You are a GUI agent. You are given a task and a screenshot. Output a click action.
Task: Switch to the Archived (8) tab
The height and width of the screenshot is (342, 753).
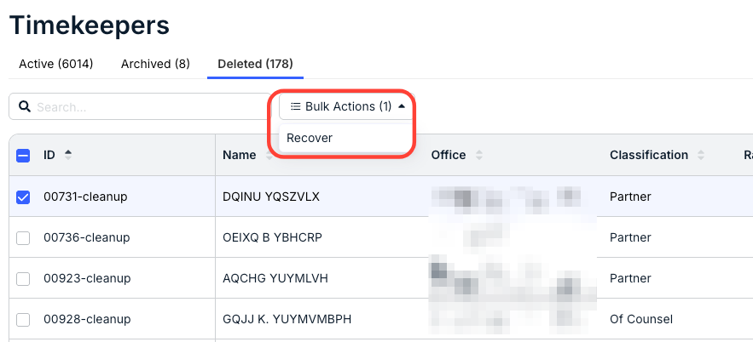(x=155, y=64)
